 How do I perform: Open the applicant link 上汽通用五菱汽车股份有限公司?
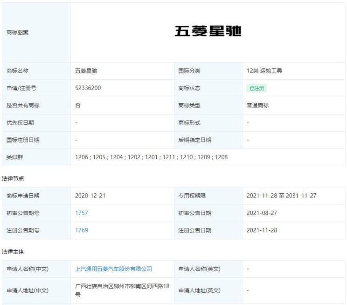point(114,269)
